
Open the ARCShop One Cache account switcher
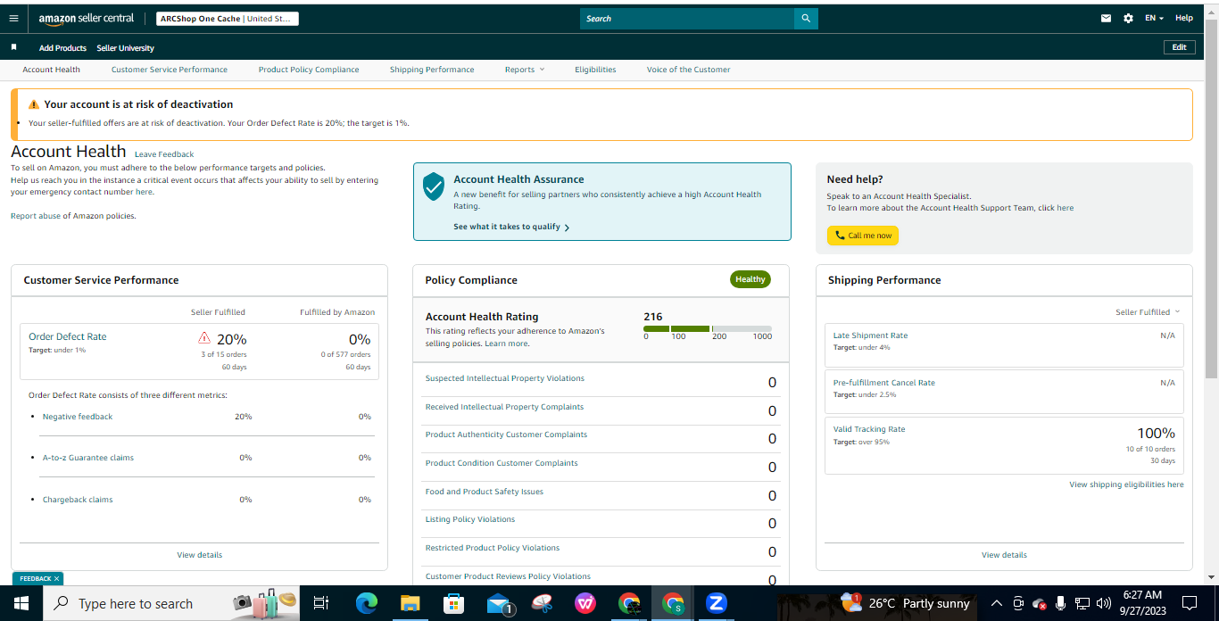(x=228, y=19)
